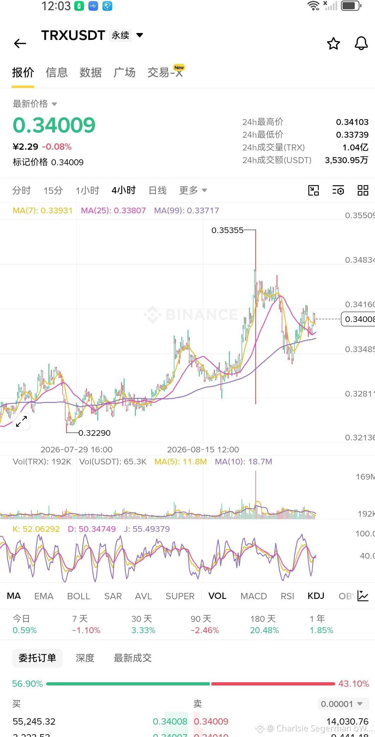This screenshot has height=737, width=375.
Task: Open 委托订单 order book view
Action: tap(37, 658)
